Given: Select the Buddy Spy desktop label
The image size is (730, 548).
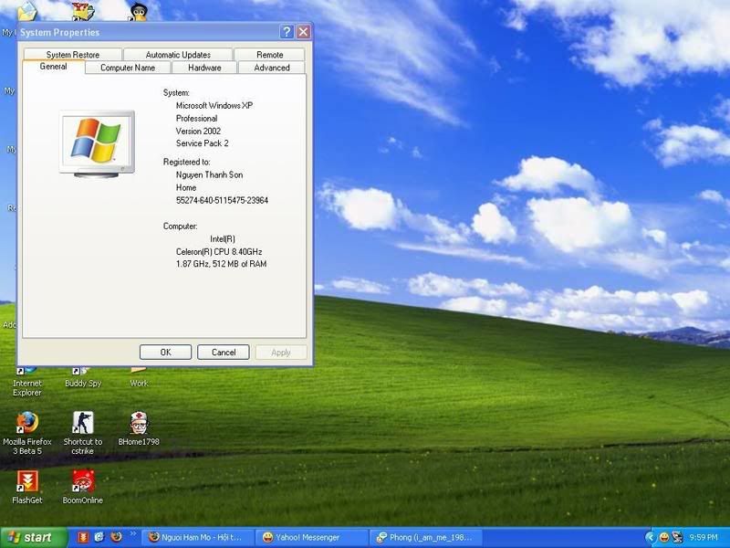Looking at the screenshot, I should click(83, 384).
